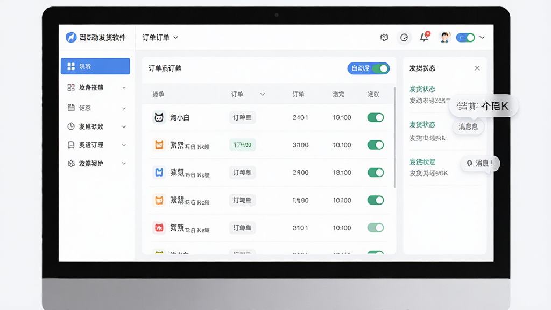Image resolution: width=551 pixels, height=310 pixels.
Task: Click the bulb icon in the 消息! bubble
Action: (x=469, y=163)
